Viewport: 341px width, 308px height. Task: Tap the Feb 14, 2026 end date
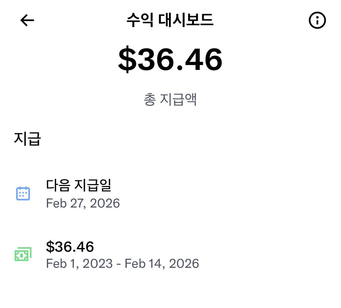point(162,264)
